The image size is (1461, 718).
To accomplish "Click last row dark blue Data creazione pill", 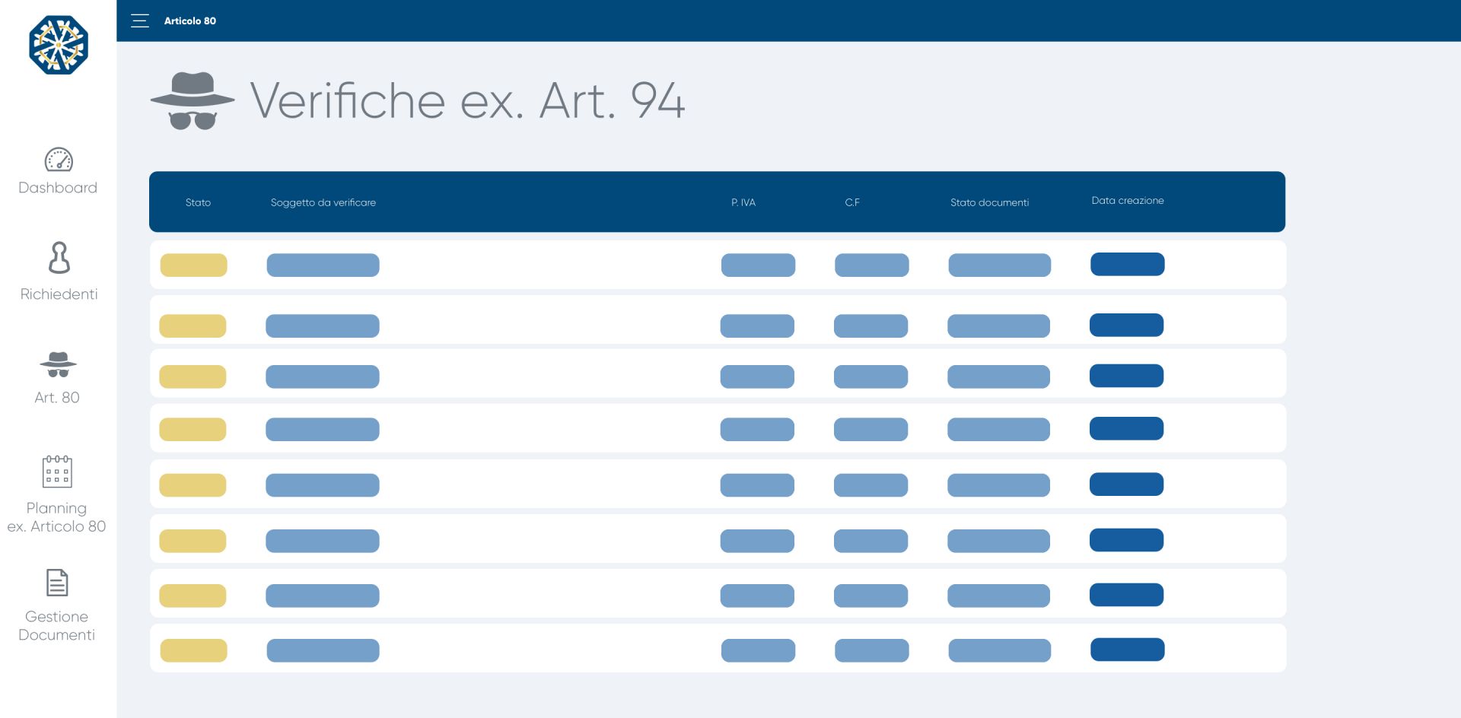I will (x=1127, y=650).
